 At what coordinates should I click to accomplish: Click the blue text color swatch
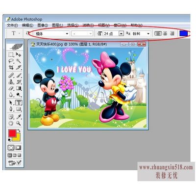coord(183,33)
